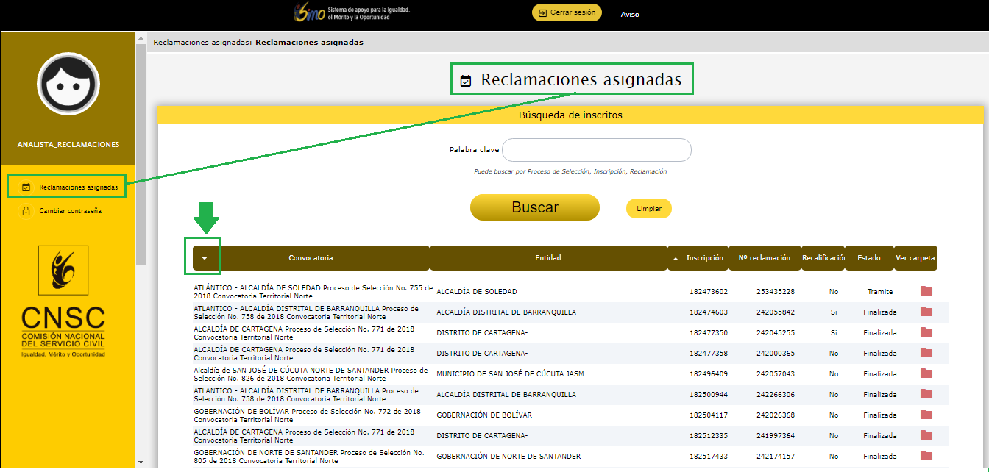Open the Aviso link in header

tap(630, 14)
